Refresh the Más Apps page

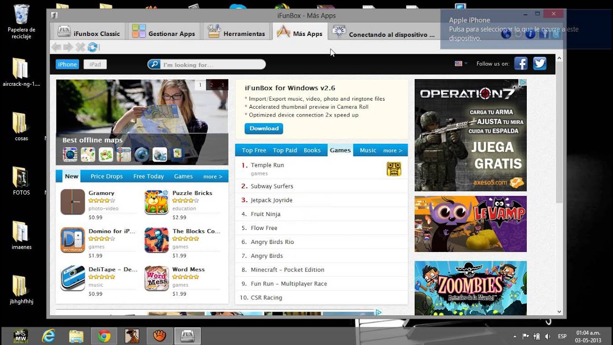coord(92,47)
